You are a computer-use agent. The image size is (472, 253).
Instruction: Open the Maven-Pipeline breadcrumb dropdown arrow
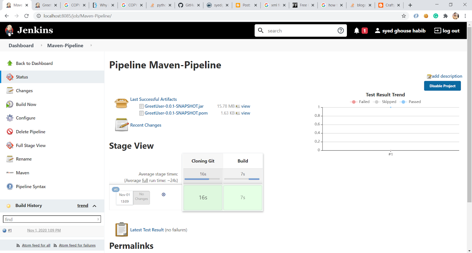tap(91, 45)
